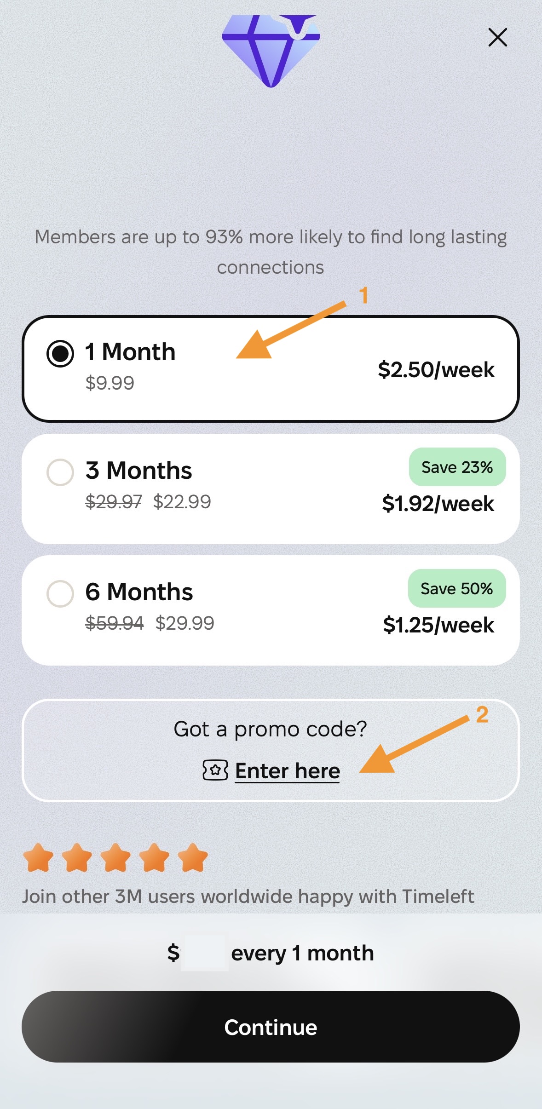Select the 3 Months radio button
This screenshot has width=542, height=1109.
[60, 472]
